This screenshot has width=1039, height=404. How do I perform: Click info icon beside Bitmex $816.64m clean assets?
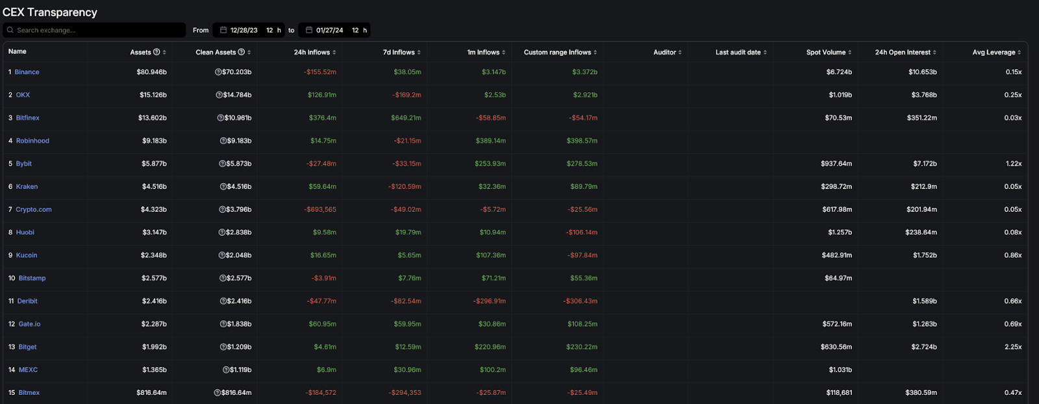pos(218,393)
